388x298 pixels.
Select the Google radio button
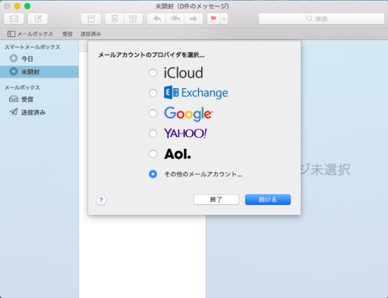pos(153,114)
